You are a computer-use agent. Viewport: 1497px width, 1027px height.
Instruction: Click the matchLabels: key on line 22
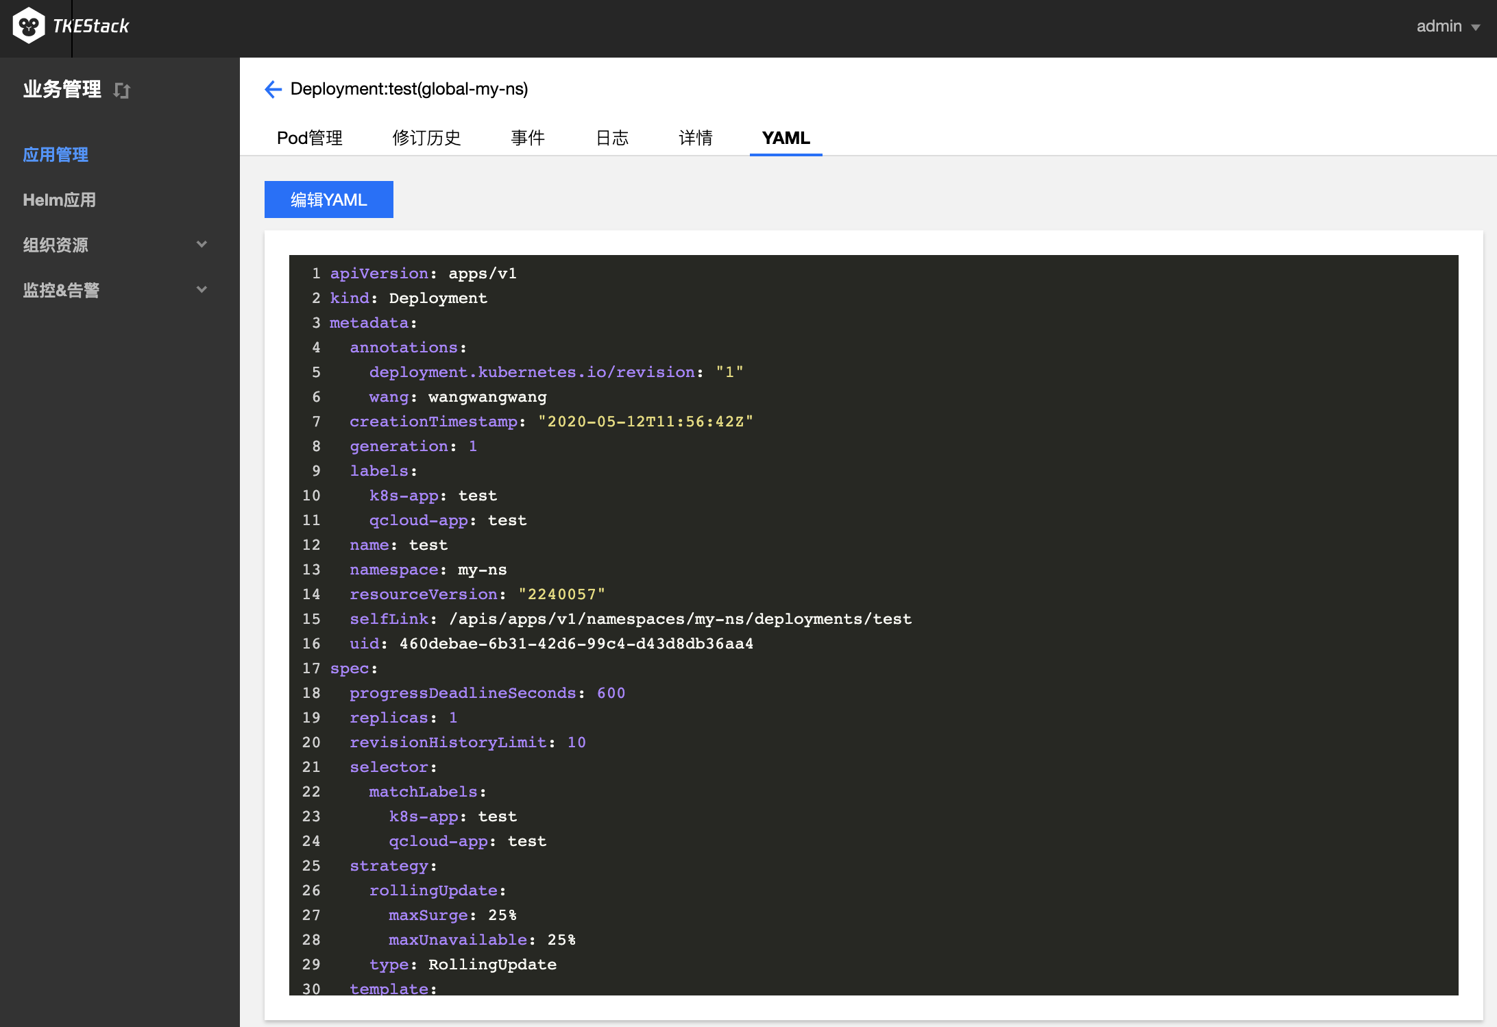(x=428, y=792)
